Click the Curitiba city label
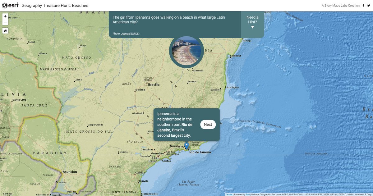Image resolution: width=373 pixels, height=196 pixels. [x=140, y=173]
